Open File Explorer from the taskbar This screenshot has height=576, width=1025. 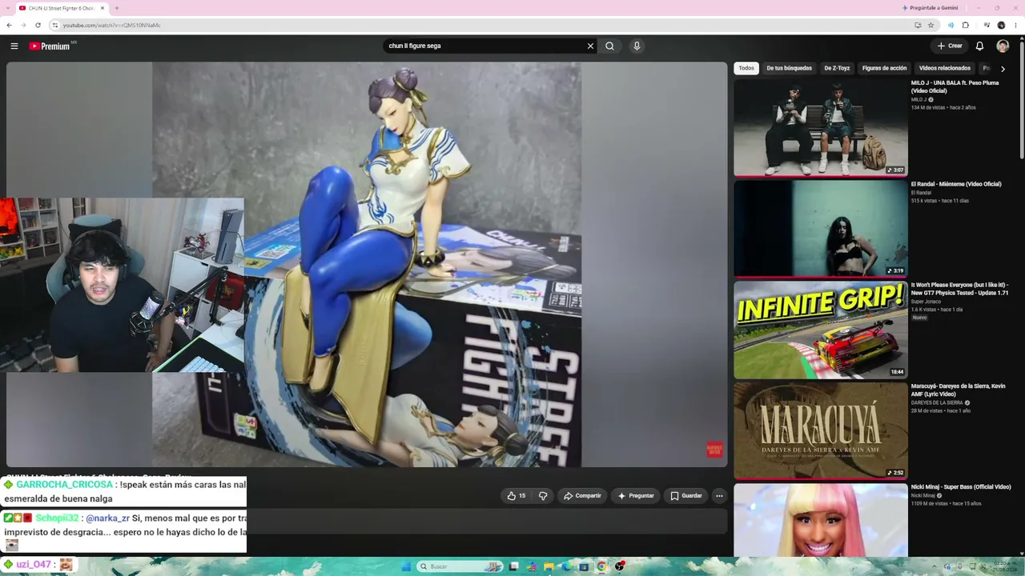click(549, 566)
